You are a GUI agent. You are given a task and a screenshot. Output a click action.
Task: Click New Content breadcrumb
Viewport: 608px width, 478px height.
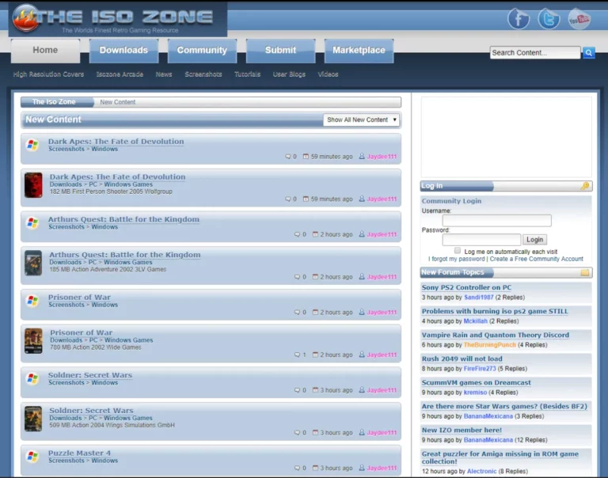(x=117, y=102)
